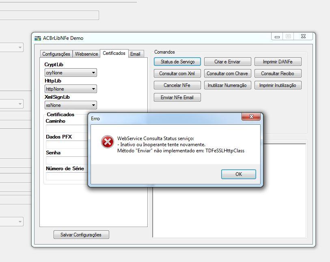
Task: Click OK in the Erro dialog
Action: pyautogui.click(x=238, y=174)
